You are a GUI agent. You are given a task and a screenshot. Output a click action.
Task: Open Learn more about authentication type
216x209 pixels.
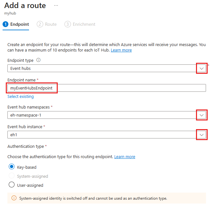(x=125, y=157)
